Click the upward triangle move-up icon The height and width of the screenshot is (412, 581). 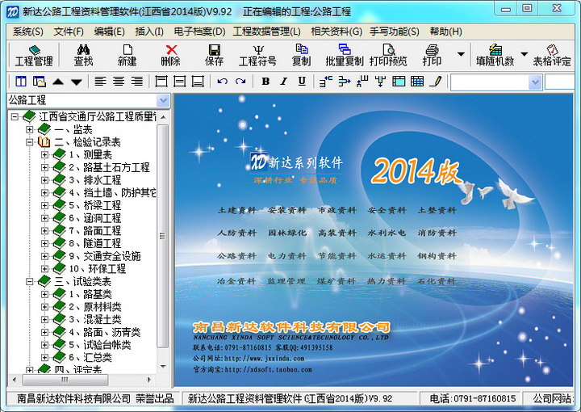tap(58, 82)
